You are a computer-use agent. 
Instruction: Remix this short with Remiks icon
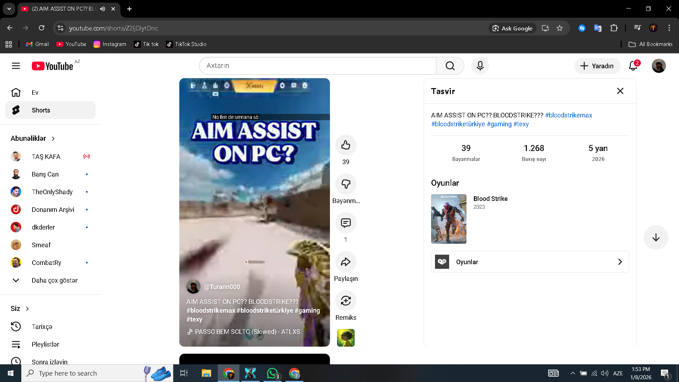[346, 301]
